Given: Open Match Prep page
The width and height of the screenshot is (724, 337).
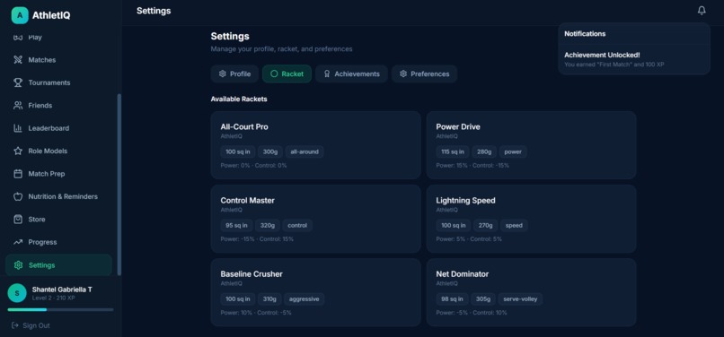Looking at the screenshot, I should 58,174.
